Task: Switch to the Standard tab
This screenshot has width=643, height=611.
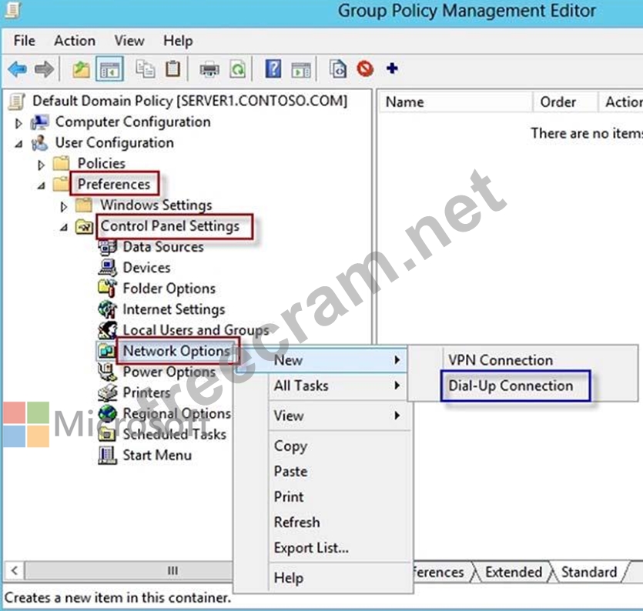Action: click(x=589, y=572)
